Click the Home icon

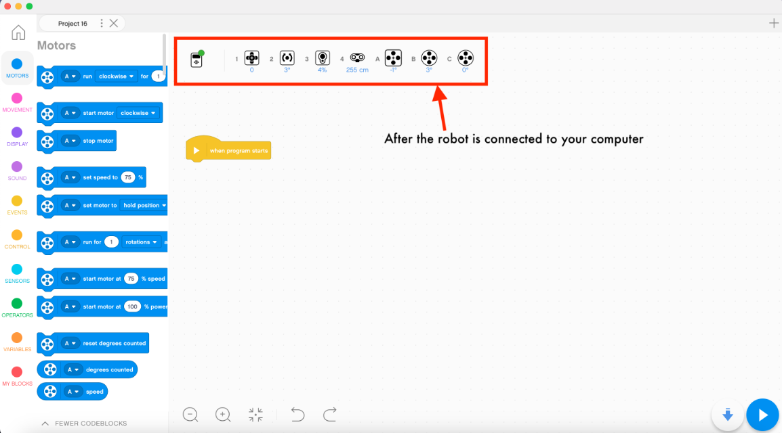[x=18, y=32]
